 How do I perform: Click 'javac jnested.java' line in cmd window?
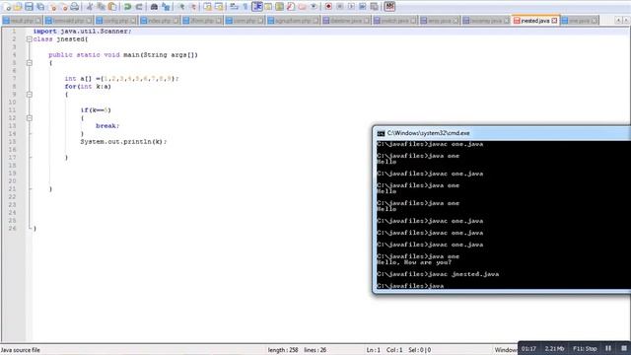(x=438, y=274)
